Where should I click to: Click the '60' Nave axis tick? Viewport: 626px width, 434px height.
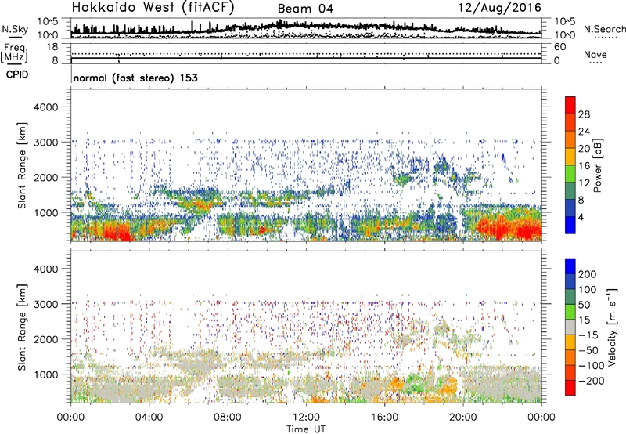click(560, 47)
